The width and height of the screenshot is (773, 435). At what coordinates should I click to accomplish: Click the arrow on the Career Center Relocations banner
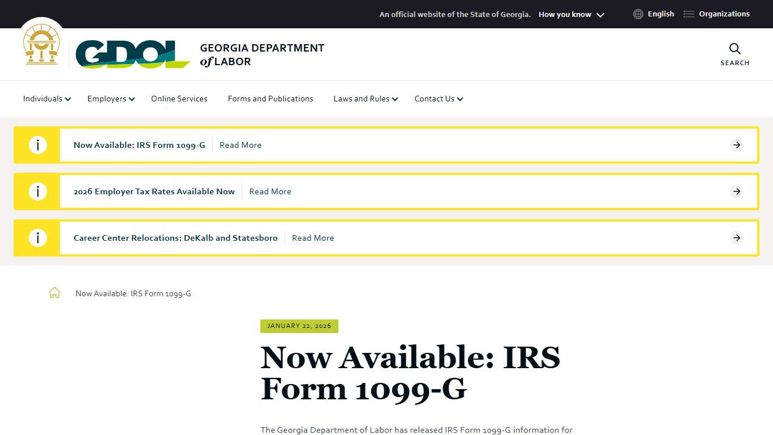[x=736, y=238]
